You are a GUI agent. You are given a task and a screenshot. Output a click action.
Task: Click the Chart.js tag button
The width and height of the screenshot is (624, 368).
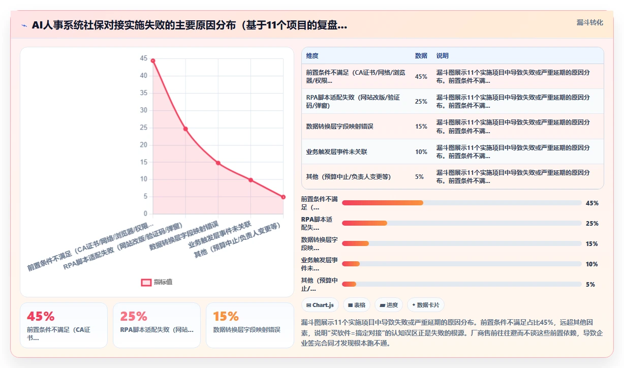(320, 305)
